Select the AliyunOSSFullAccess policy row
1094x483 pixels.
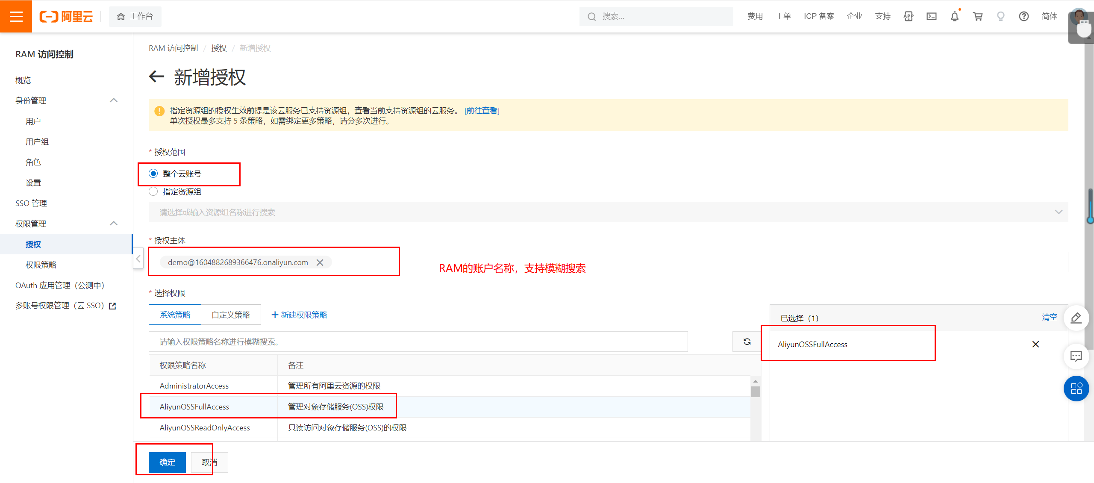point(450,406)
